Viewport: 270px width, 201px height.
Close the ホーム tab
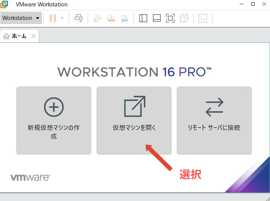pos(34,36)
